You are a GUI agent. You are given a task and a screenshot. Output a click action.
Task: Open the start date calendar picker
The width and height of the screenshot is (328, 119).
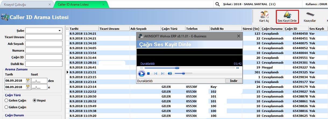28,80
